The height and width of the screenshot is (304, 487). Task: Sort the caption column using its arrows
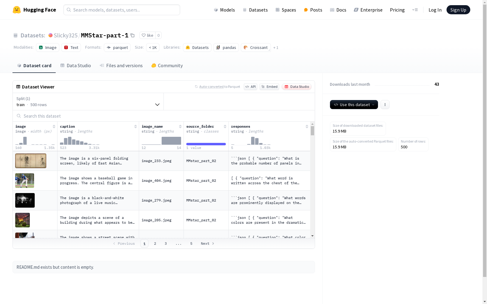(x=135, y=126)
